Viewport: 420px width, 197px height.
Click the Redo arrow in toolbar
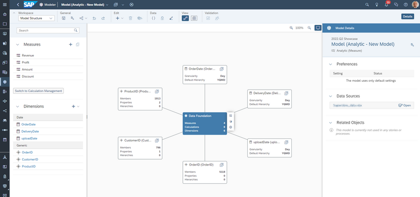[103, 18]
